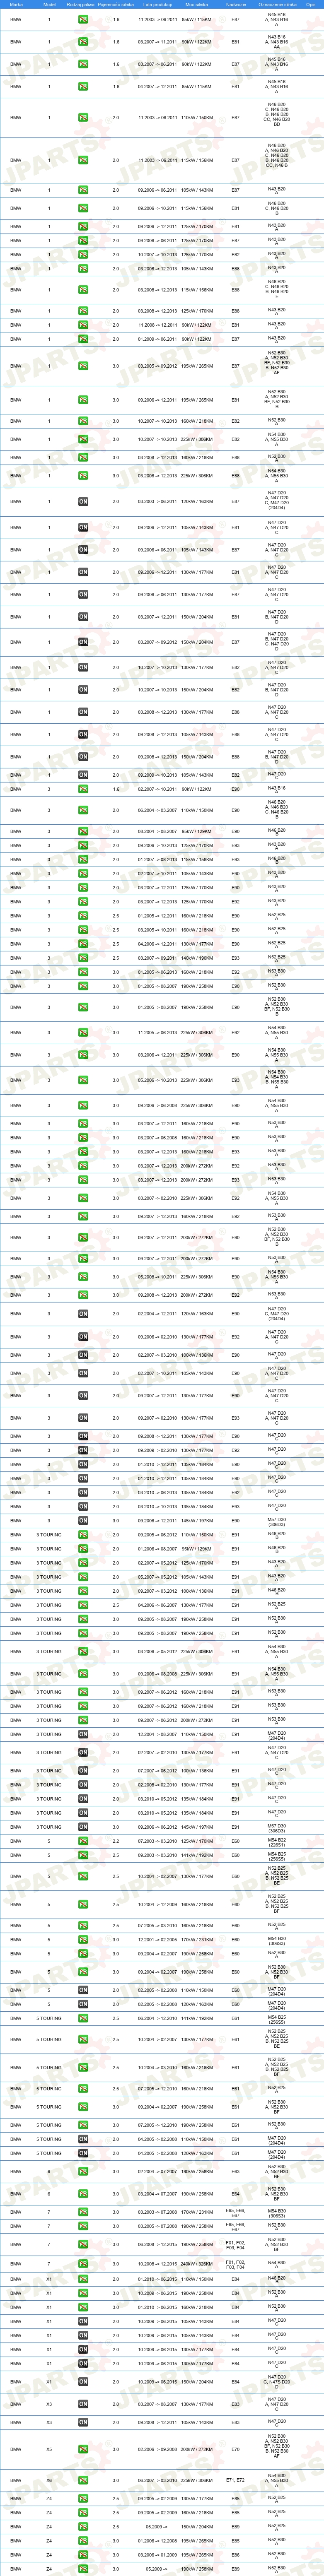
Task: Click '02.2006 -> 09.2008' in the X5 row
Action: coord(157,2449)
